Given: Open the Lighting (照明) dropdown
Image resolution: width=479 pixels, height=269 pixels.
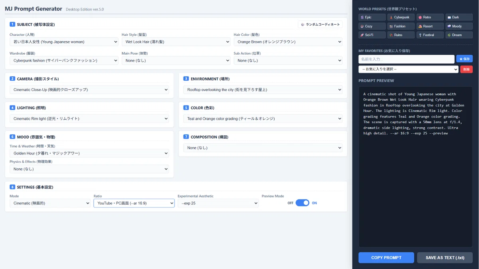Looking at the screenshot, I should point(89,119).
